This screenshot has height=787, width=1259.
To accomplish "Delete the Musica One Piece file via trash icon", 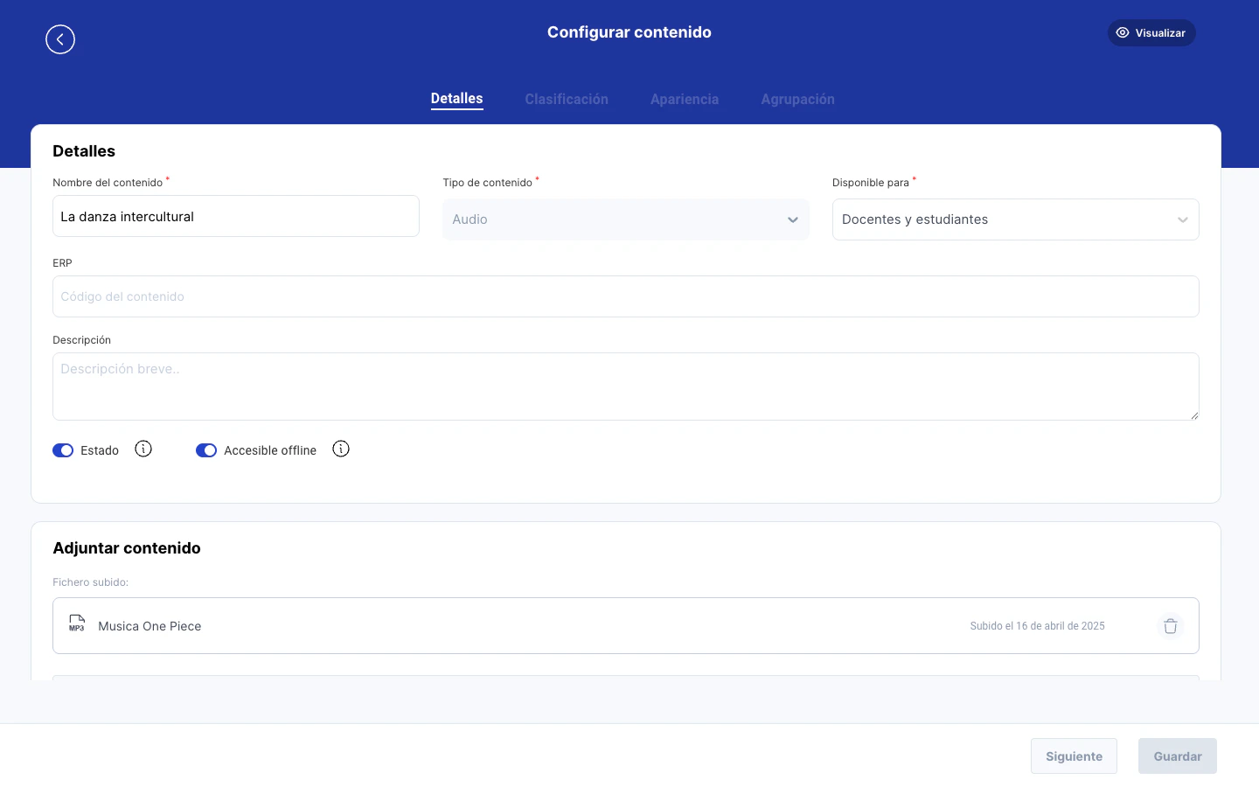I will [x=1171, y=626].
